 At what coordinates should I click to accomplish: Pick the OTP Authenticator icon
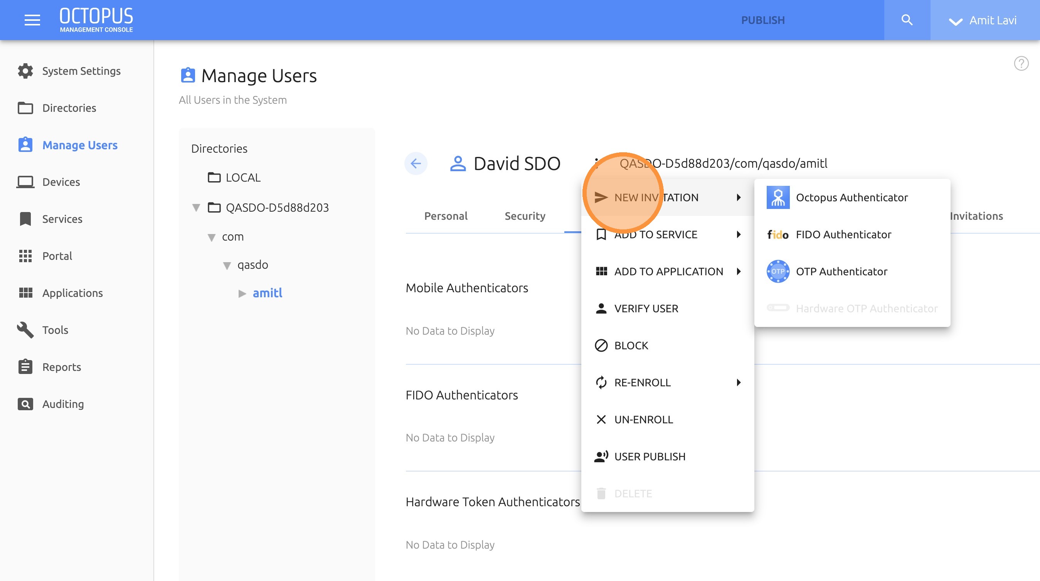click(777, 271)
